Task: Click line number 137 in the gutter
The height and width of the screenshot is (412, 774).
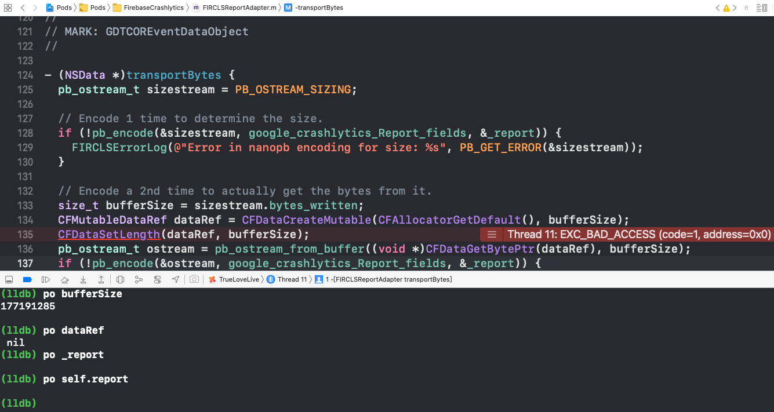Action: click(25, 263)
